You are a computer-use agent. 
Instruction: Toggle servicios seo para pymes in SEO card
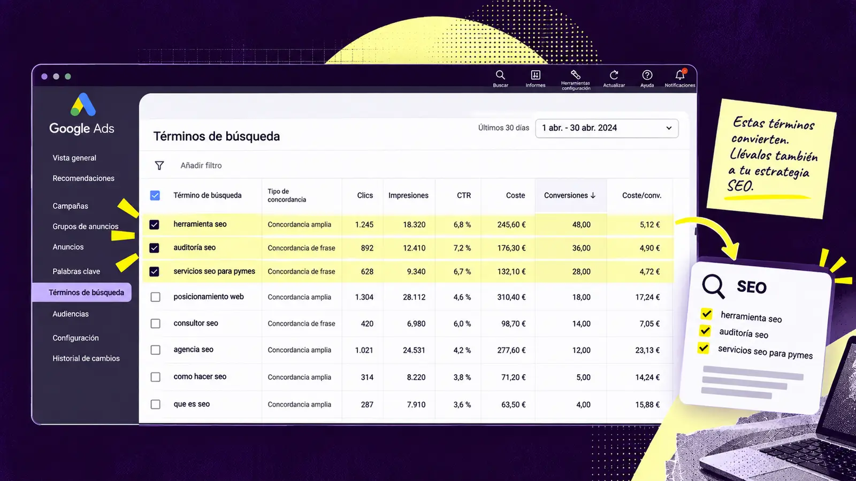(704, 348)
